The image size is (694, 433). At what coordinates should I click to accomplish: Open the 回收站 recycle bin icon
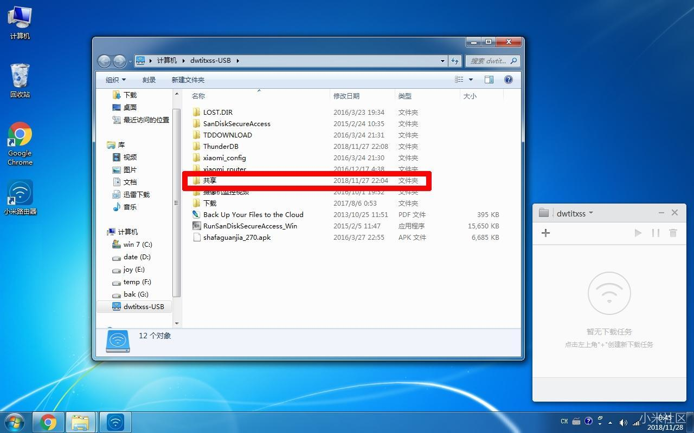click(x=20, y=81)
